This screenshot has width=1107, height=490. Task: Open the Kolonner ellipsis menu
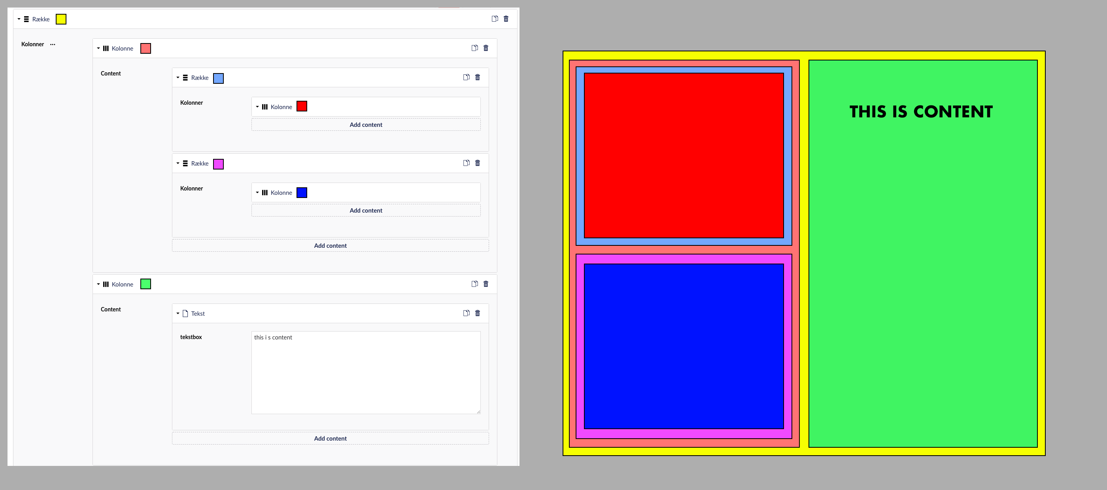tap(53, 44)
